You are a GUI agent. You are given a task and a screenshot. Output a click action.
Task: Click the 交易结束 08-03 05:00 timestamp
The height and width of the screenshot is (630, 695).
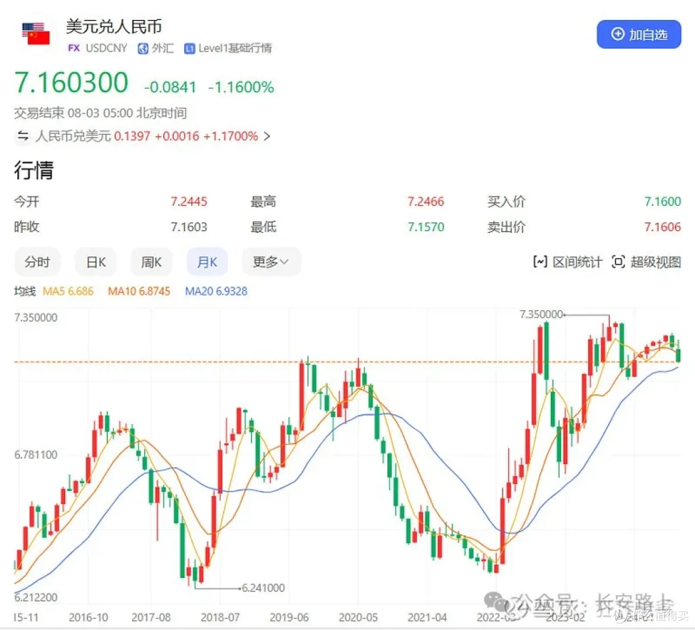pyautogui.click(x=100, y=113)
